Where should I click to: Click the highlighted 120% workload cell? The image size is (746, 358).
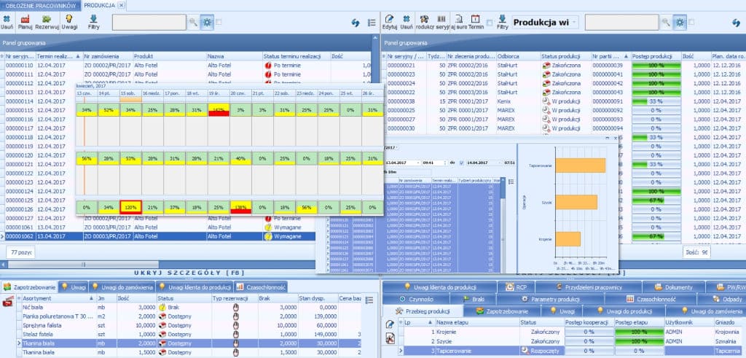[130, 208]
